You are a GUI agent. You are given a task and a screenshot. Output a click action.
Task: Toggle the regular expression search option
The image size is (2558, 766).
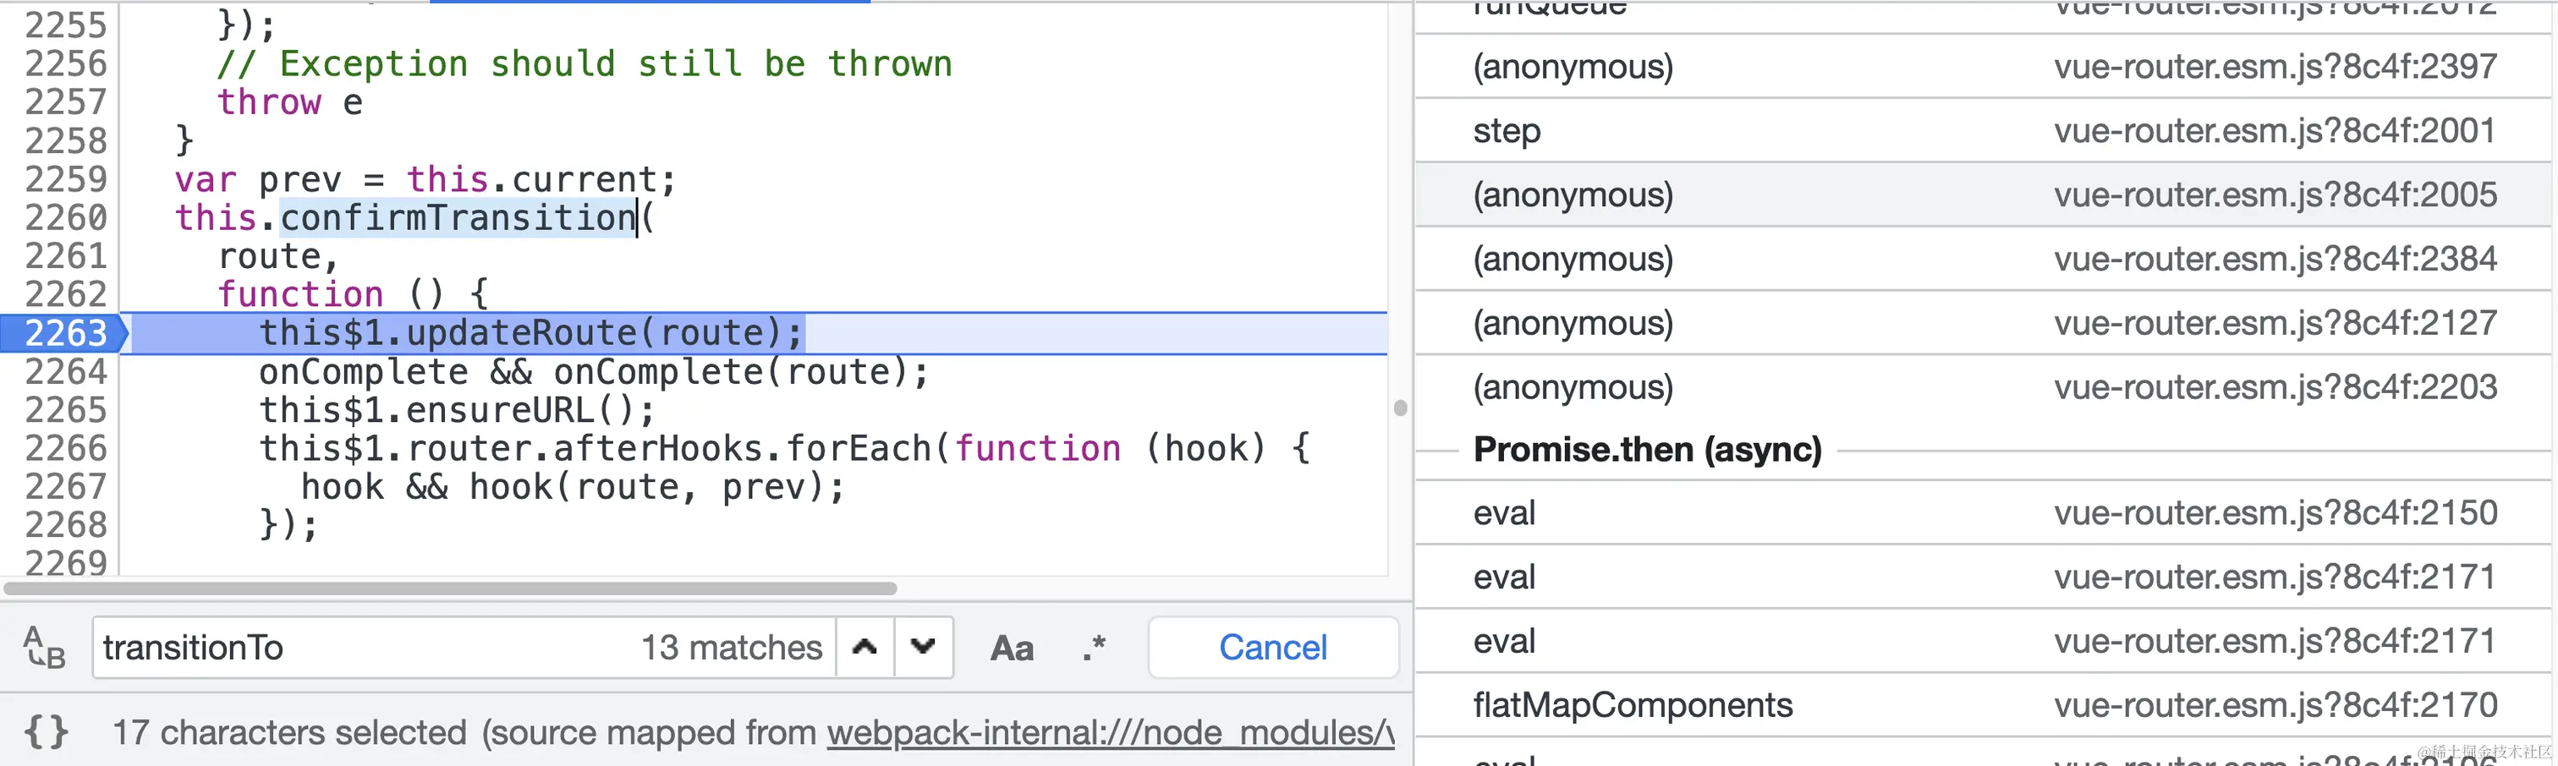(x=1095, y=648)
